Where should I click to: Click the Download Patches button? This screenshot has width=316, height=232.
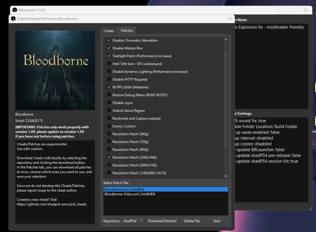tap(162, 221)
